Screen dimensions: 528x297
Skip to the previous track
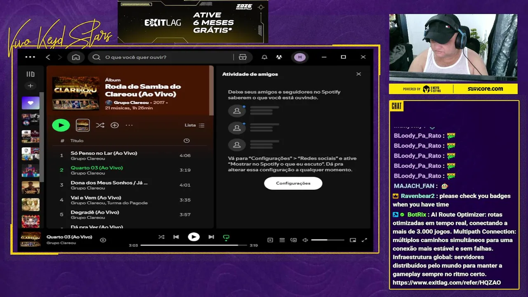[x=176, y=237]
